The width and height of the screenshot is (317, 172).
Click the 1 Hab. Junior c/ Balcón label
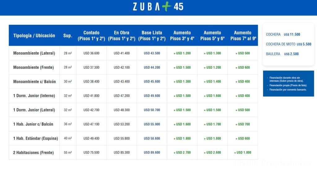pyautogui.click(x=33, y=124)
